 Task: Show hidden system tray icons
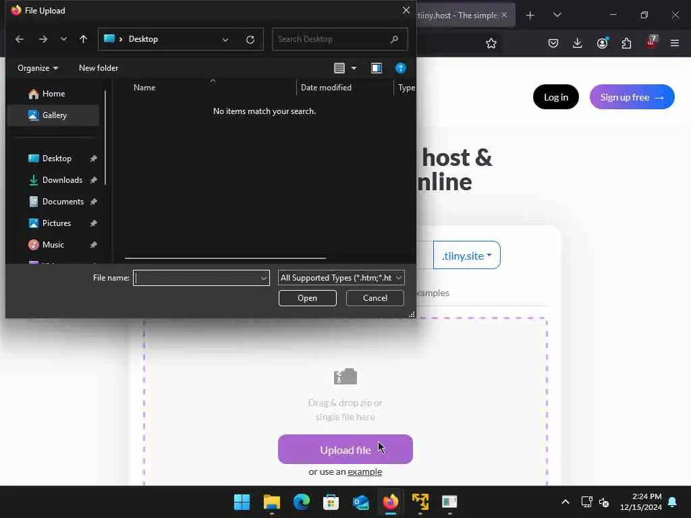[x=565, y=502]
